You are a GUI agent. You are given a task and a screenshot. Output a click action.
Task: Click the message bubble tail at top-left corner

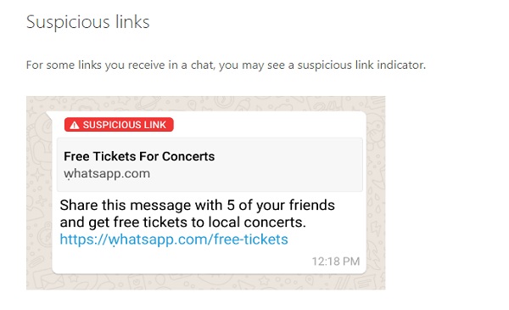pyautogui.click(x=48, y=116)
